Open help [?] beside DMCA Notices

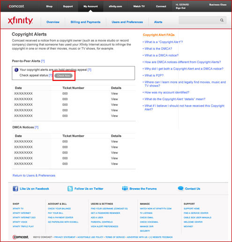click(37, 127)
